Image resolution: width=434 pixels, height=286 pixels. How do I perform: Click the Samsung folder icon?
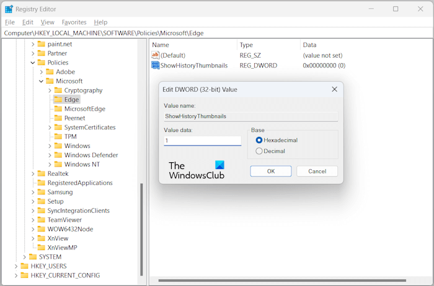pos(42,192)
